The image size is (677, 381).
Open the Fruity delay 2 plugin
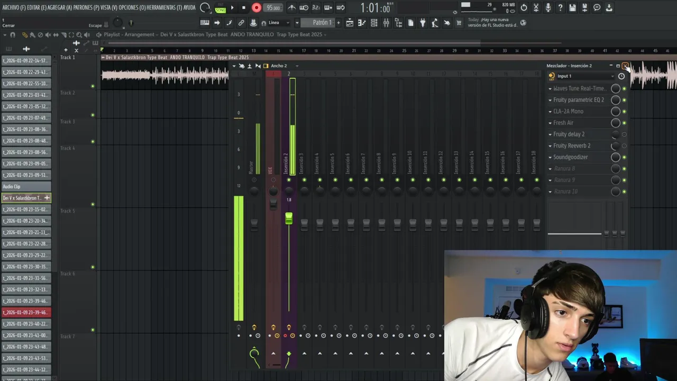click(x=569, y=134)
